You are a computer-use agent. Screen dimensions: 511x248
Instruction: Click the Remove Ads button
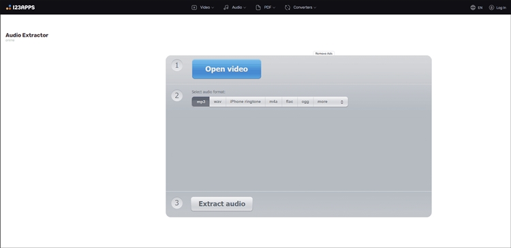tap(324, 53)
